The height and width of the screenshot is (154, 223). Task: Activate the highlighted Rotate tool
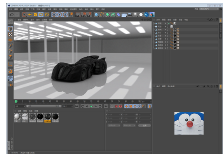pos(41,14)
